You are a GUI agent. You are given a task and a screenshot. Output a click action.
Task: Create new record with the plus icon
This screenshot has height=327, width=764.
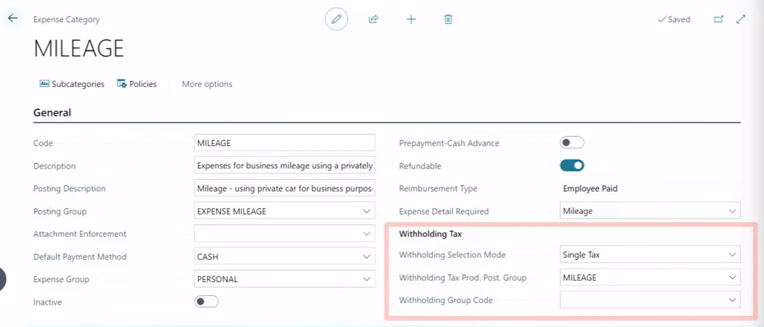(411, 19)
